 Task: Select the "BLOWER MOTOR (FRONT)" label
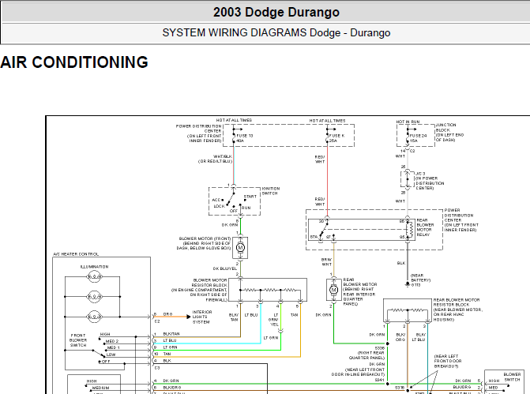205,238
